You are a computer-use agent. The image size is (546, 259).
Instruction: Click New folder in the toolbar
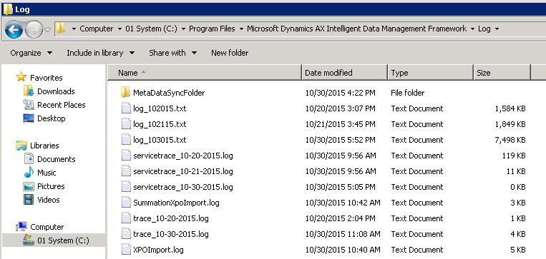point(230,53)
